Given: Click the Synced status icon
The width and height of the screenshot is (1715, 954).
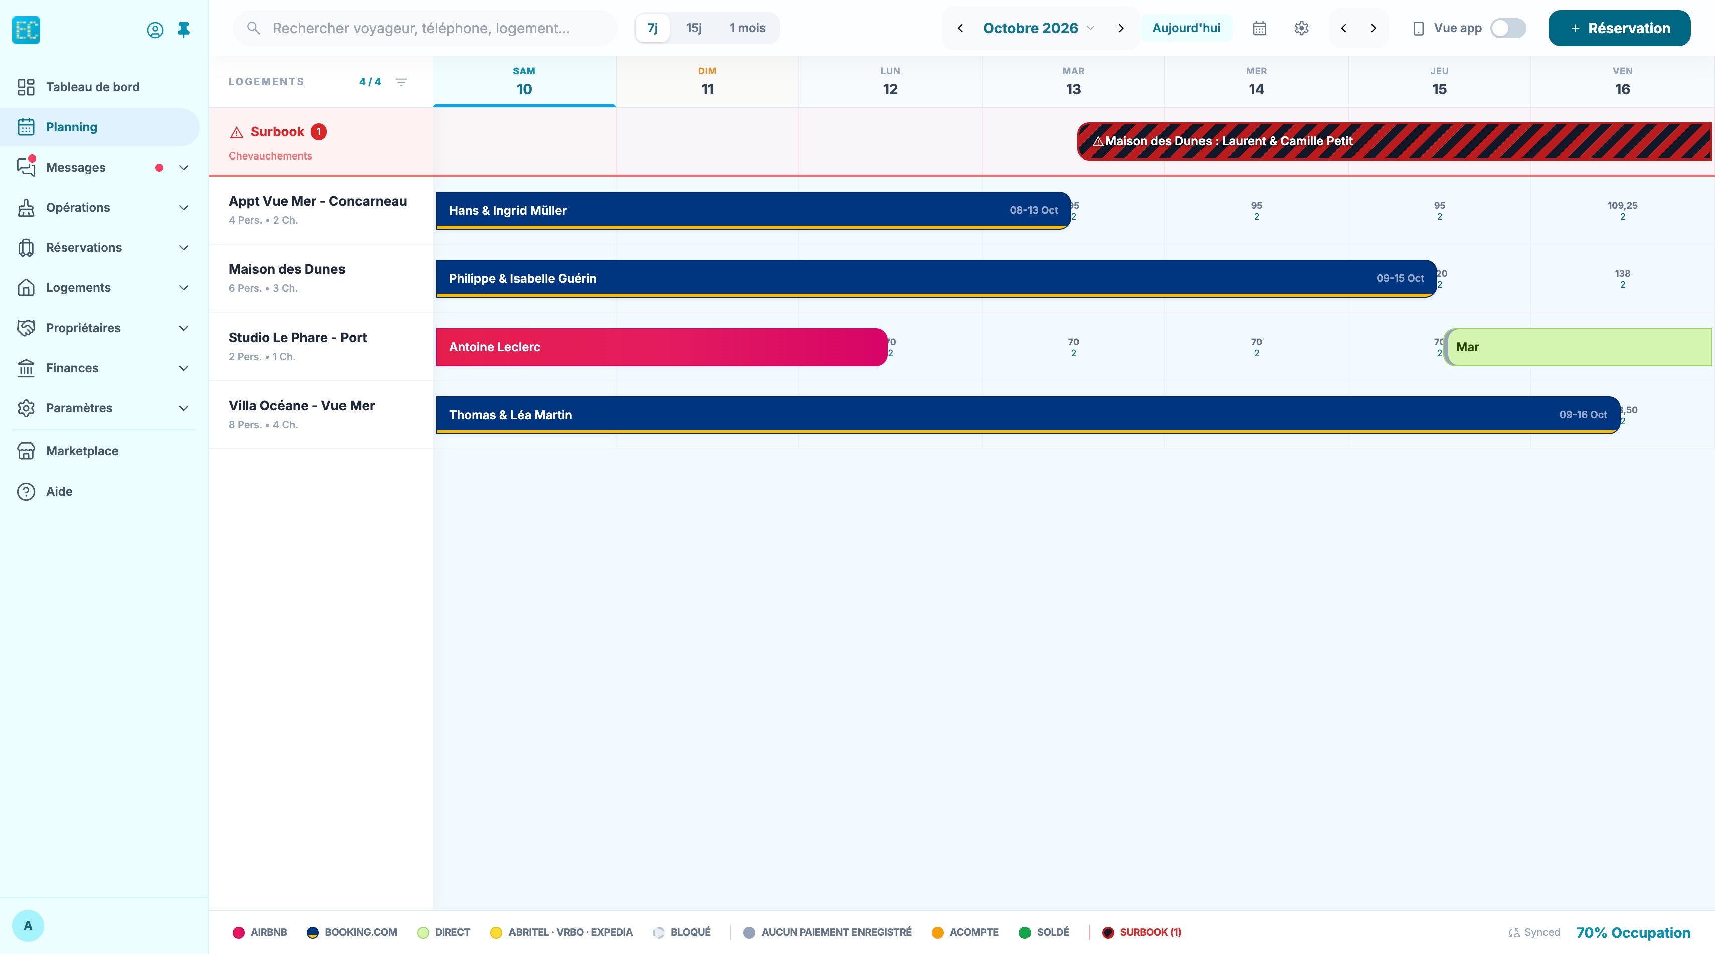Looking at the screenshot, I should pyautogui.click(x=1514, y=933).
